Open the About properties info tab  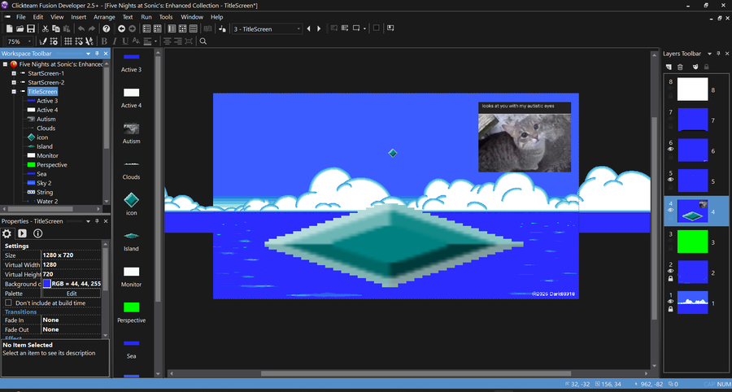(x=37, y=233)
